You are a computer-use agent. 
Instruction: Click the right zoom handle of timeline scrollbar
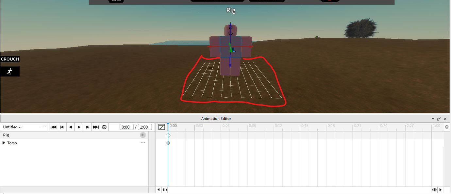[x=434, y=190]
